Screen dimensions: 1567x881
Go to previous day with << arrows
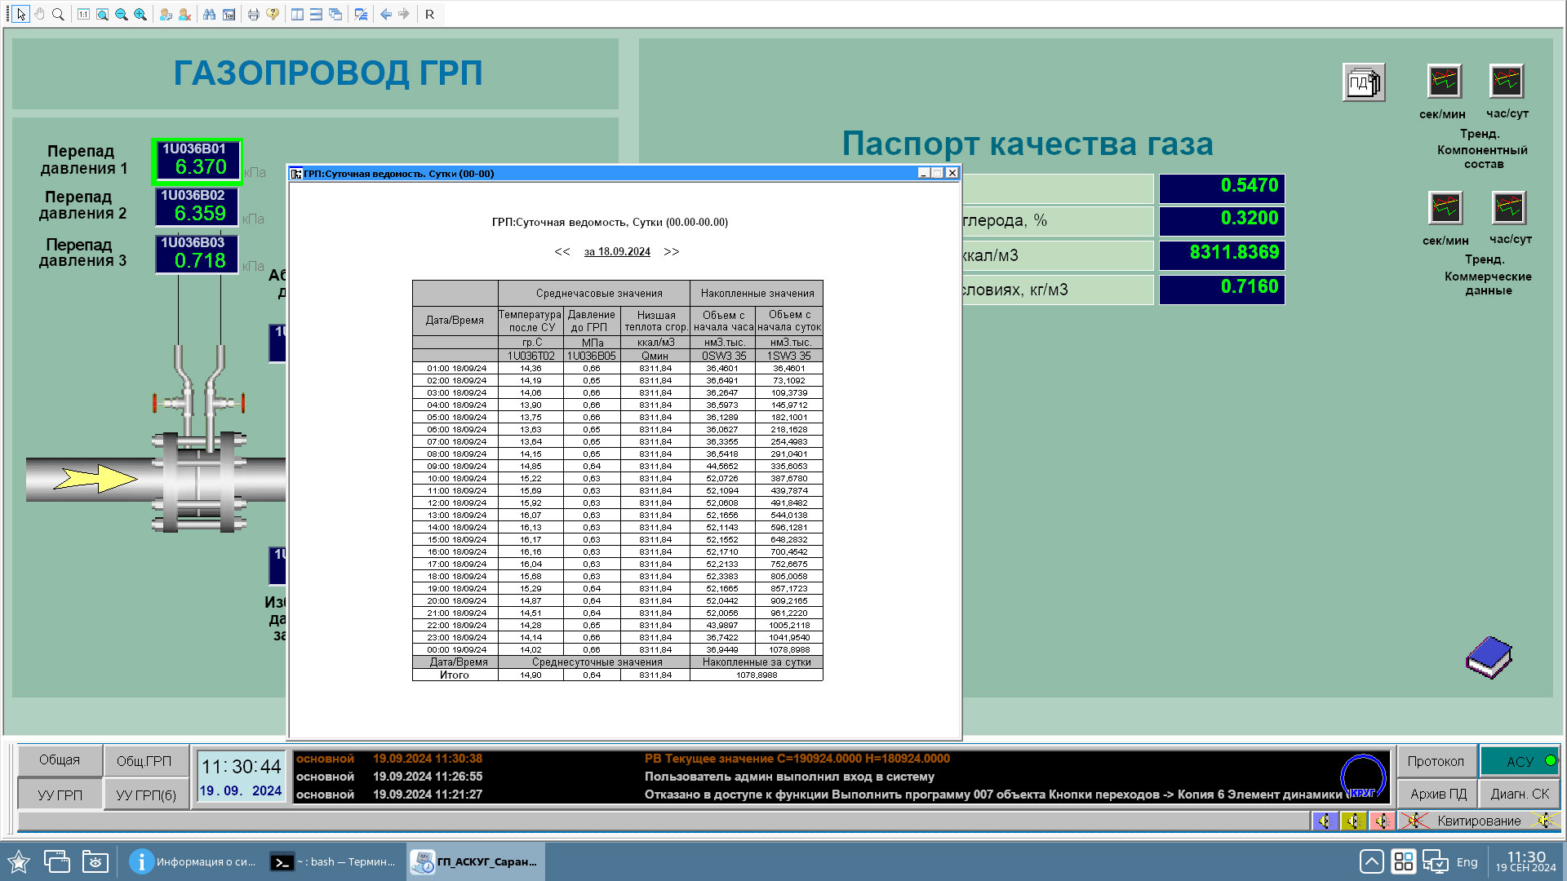click(x=562, y=251)
